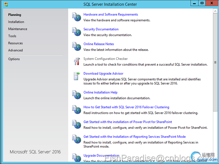Open the Options category
Screen dimensions: 219x164
[14, 59]
